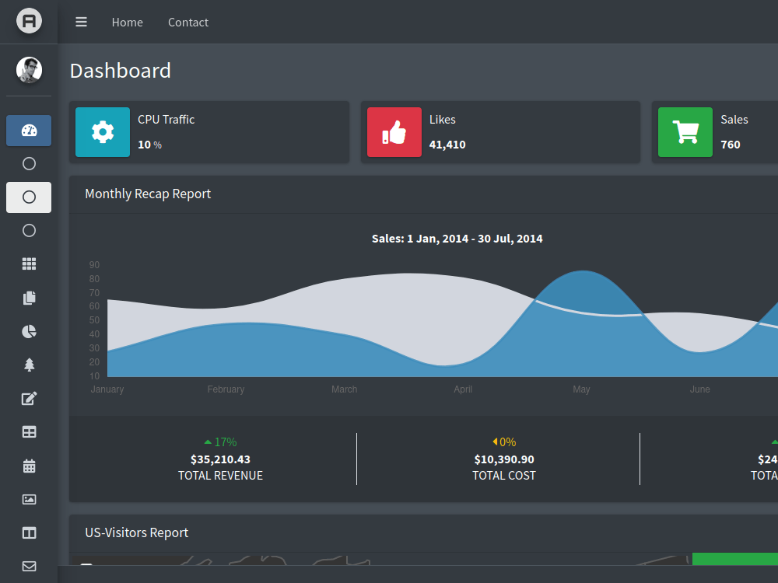This screenshot has width=778, height=583.
Task: Open the mailbox envelope sidebar icon
Action: pos(29,566)
